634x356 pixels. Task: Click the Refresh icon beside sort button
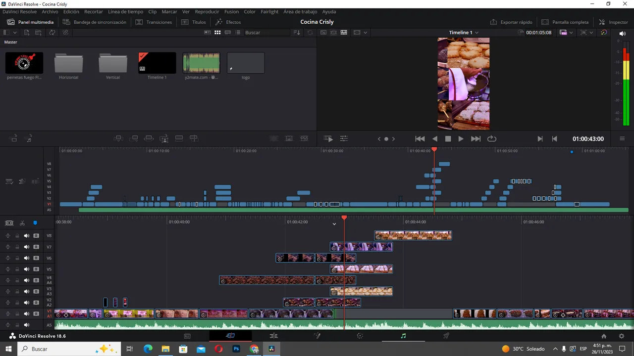(x=310, y=32)
